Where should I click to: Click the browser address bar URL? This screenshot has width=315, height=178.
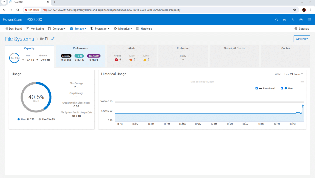(111, 10)
